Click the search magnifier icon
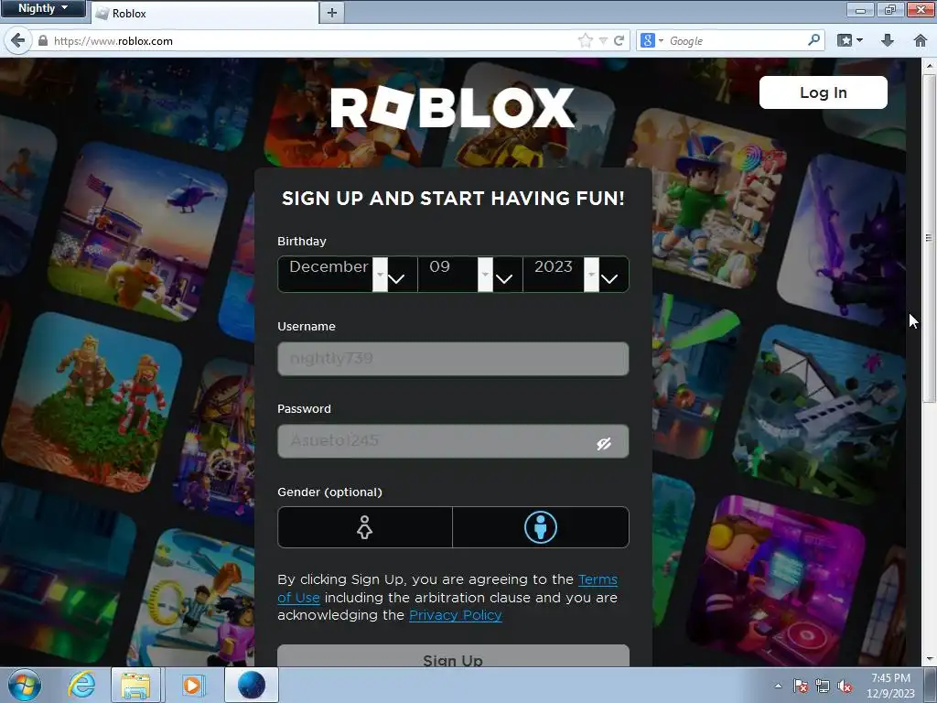The height and width of the screenshot is (703, 937). 813,40
